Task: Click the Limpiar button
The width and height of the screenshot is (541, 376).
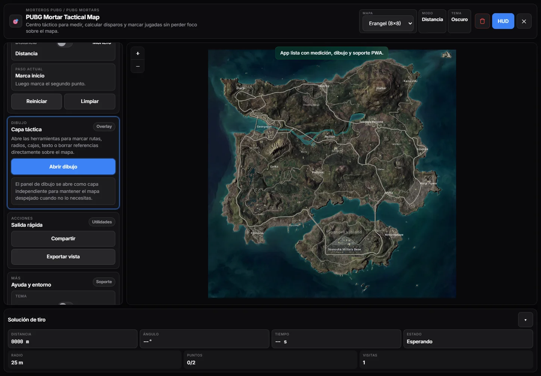Action: [x=90, y=102]
